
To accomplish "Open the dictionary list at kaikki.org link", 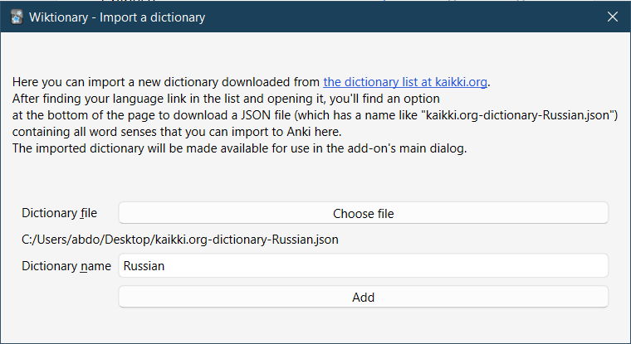I will tap(405, 82).
